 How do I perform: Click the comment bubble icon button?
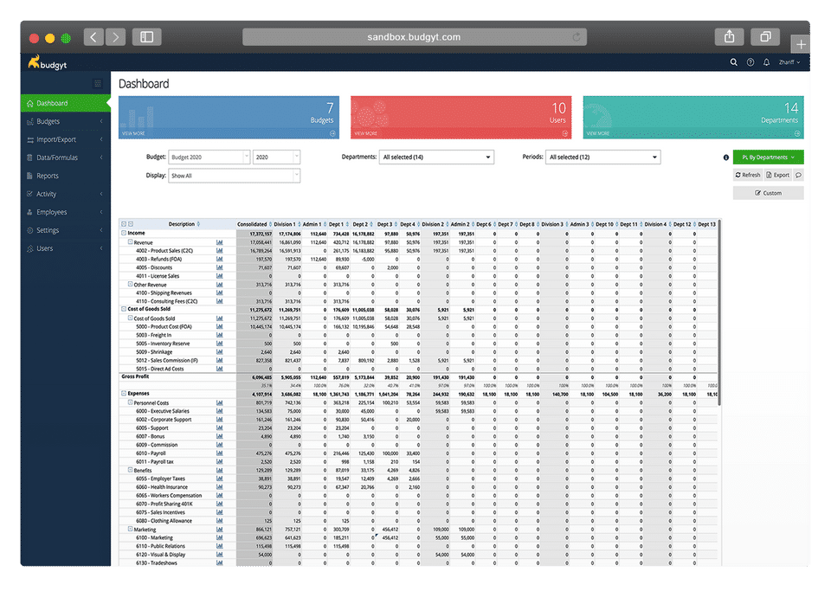click(x=798, y=176)
